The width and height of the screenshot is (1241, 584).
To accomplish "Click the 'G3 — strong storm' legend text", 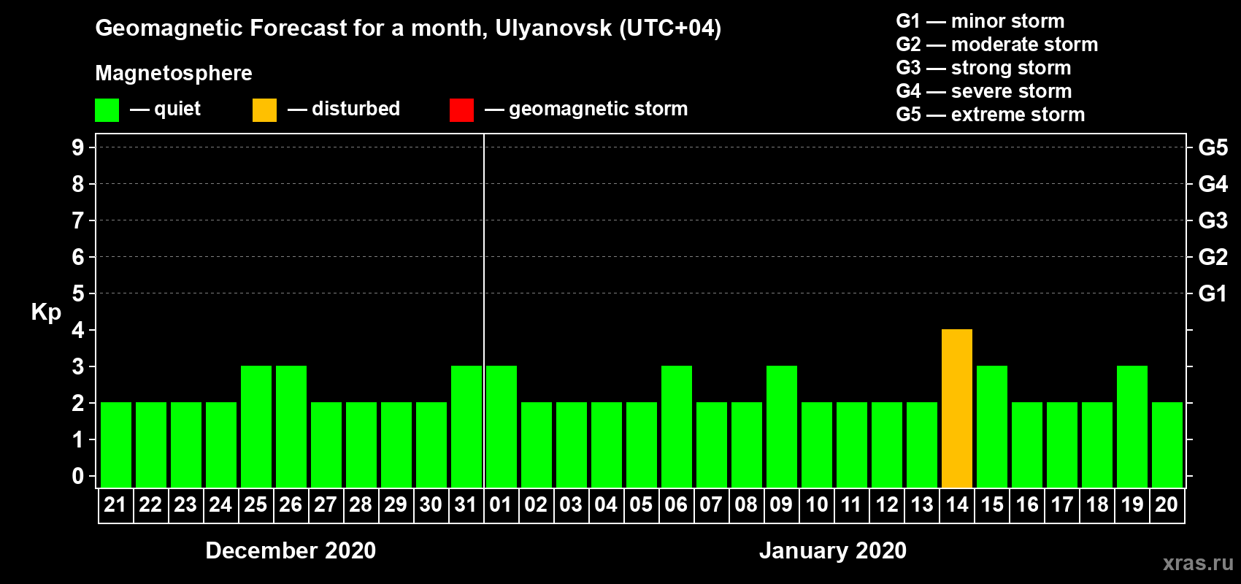I will [x=983, y=68].
